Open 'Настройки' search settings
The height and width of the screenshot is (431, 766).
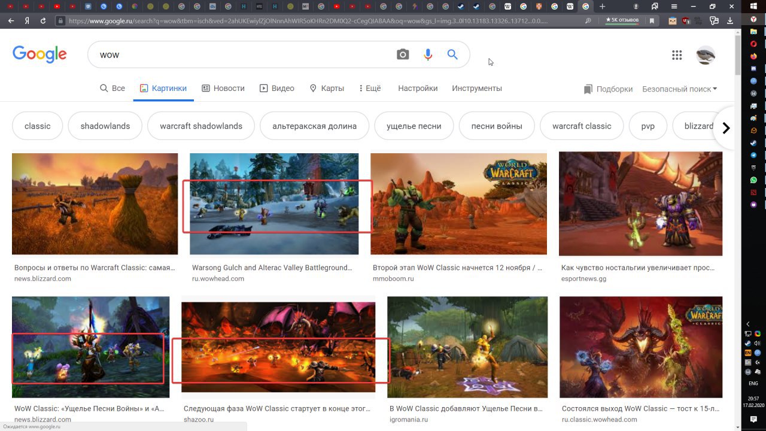(x=418, y=88)
